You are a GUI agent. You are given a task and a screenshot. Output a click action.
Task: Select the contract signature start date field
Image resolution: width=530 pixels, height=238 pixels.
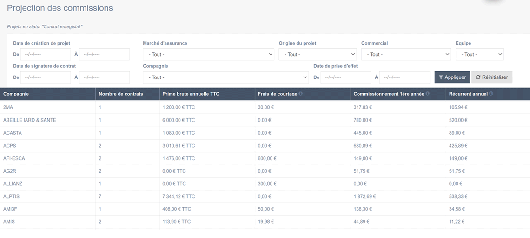tap(46, 77)
